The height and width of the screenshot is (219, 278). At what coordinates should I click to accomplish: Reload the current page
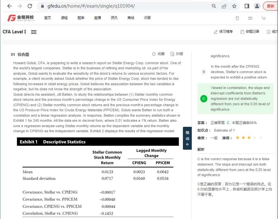pyautogui.click(x=30, y=6)
